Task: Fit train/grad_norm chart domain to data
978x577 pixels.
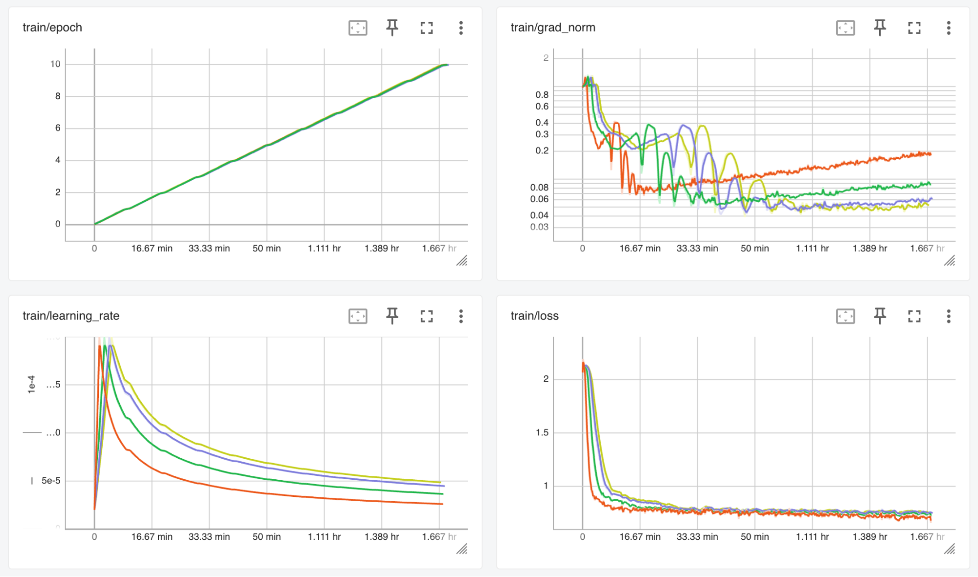Action: (x=845, y=28)
